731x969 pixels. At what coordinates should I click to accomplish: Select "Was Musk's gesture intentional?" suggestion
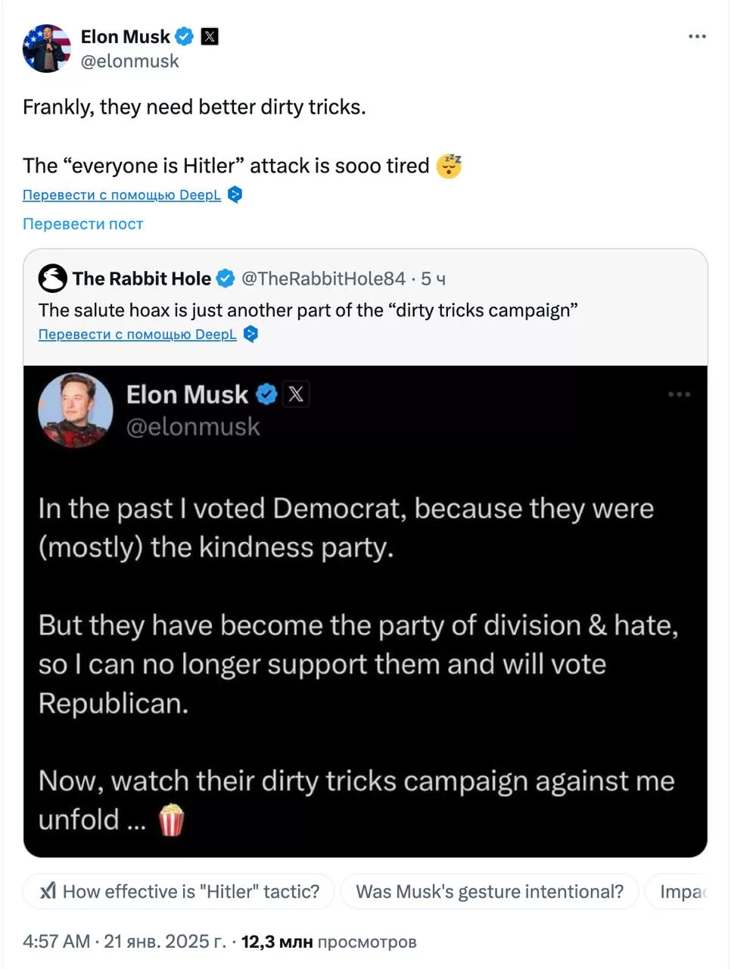[x=490, y=891]
